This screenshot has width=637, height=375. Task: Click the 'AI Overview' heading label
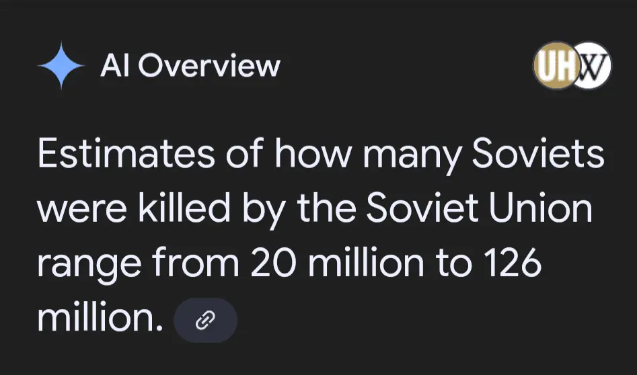click(190, 66)
